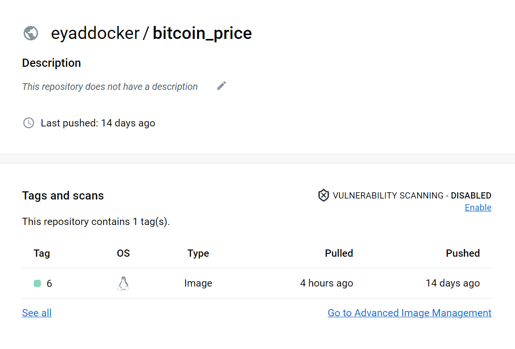This screenshot has height=349, width=515.
Task: Click the 4 hours ago pulled value
Action: pos(326,284)
